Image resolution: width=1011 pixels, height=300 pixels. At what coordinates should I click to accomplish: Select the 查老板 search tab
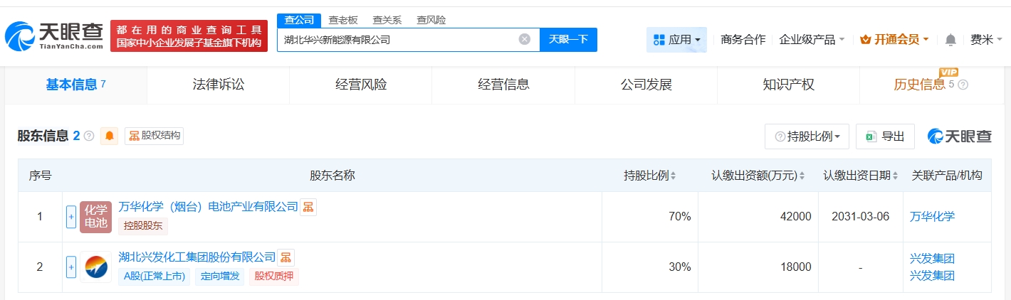pyautogui.click(x=343, y=20)
